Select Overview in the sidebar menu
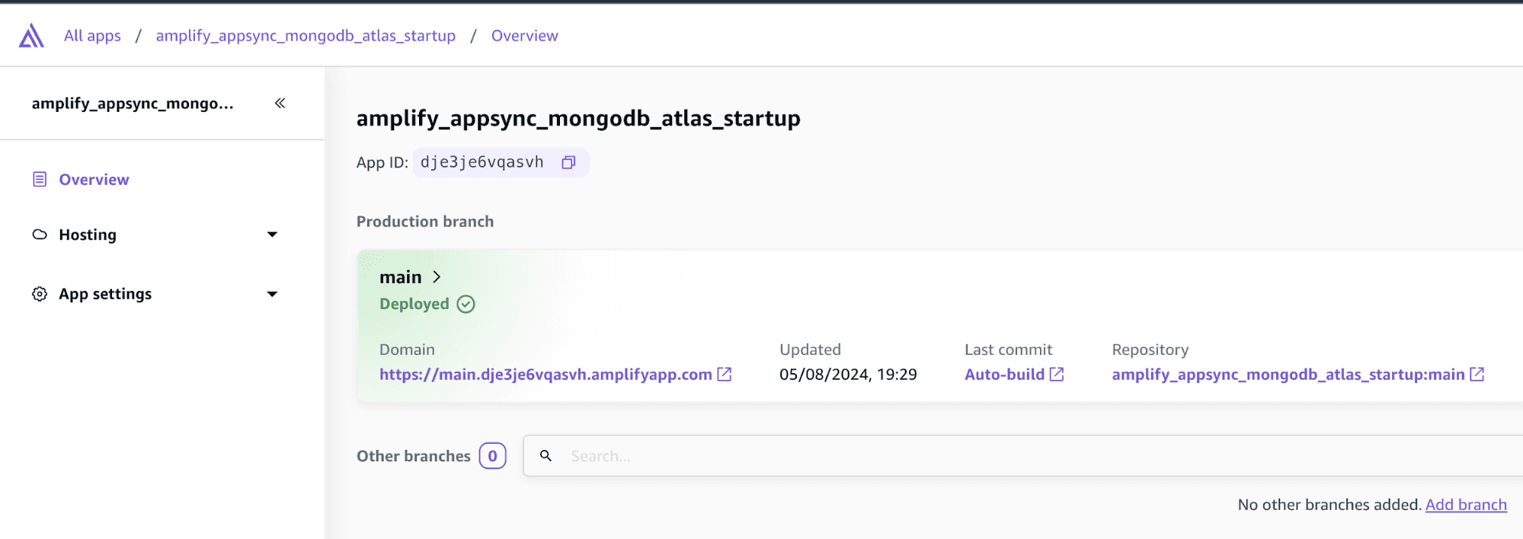 (94, 180)
